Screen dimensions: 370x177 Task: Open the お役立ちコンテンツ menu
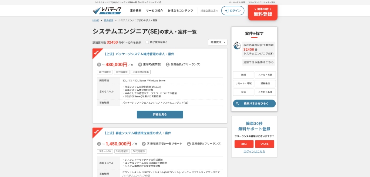click(180, 11)
